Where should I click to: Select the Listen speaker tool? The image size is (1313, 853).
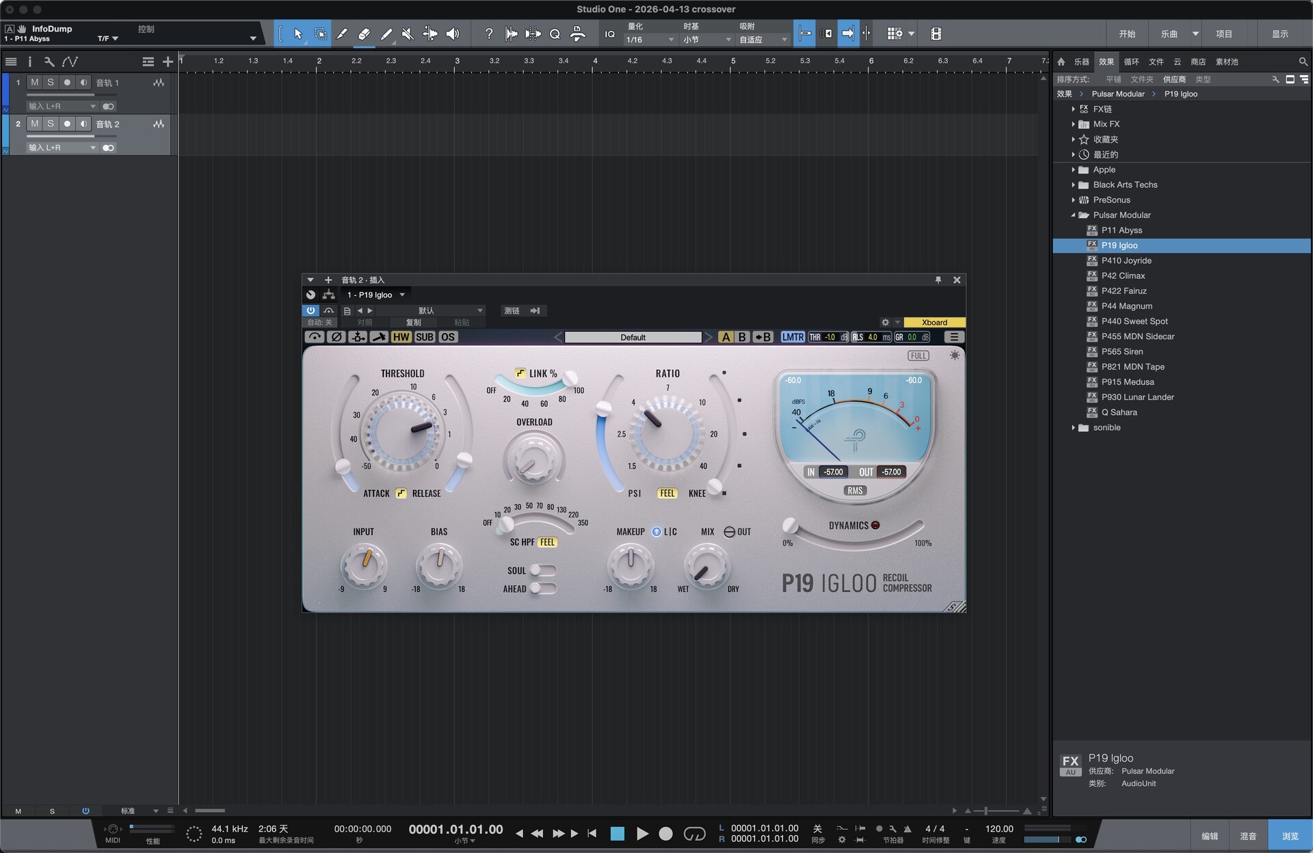pyautogui.click(x=453, y=33)
